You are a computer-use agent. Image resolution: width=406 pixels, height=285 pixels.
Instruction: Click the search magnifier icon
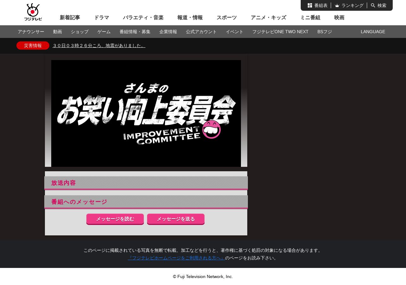click(373, 5)
